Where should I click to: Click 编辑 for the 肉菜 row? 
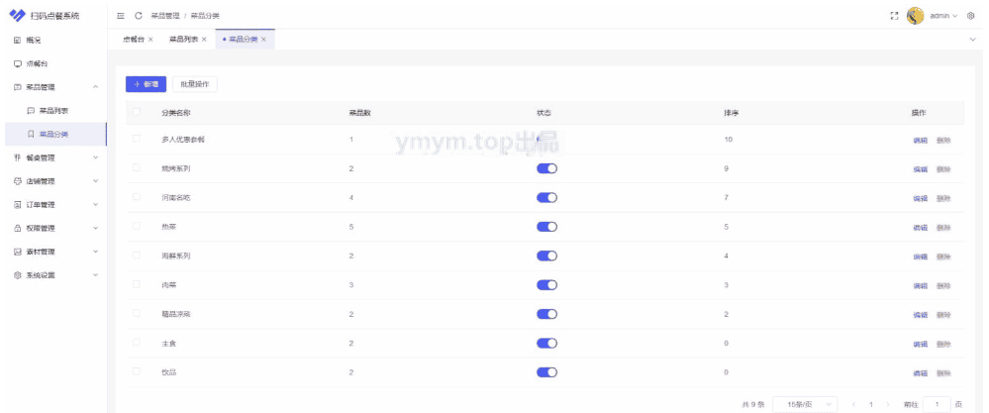(x=921, y=285)
